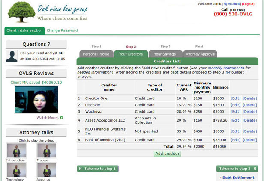Delete the NCO Financial Systems entry
Screen dimensions: 264x181
(x=250, y=131)
